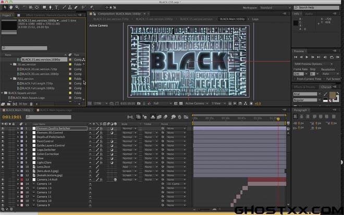Screen dimensions: 344x215
Task: Select BLACK.Full.Length.1080p composition
Action: [x=38, y=88]
